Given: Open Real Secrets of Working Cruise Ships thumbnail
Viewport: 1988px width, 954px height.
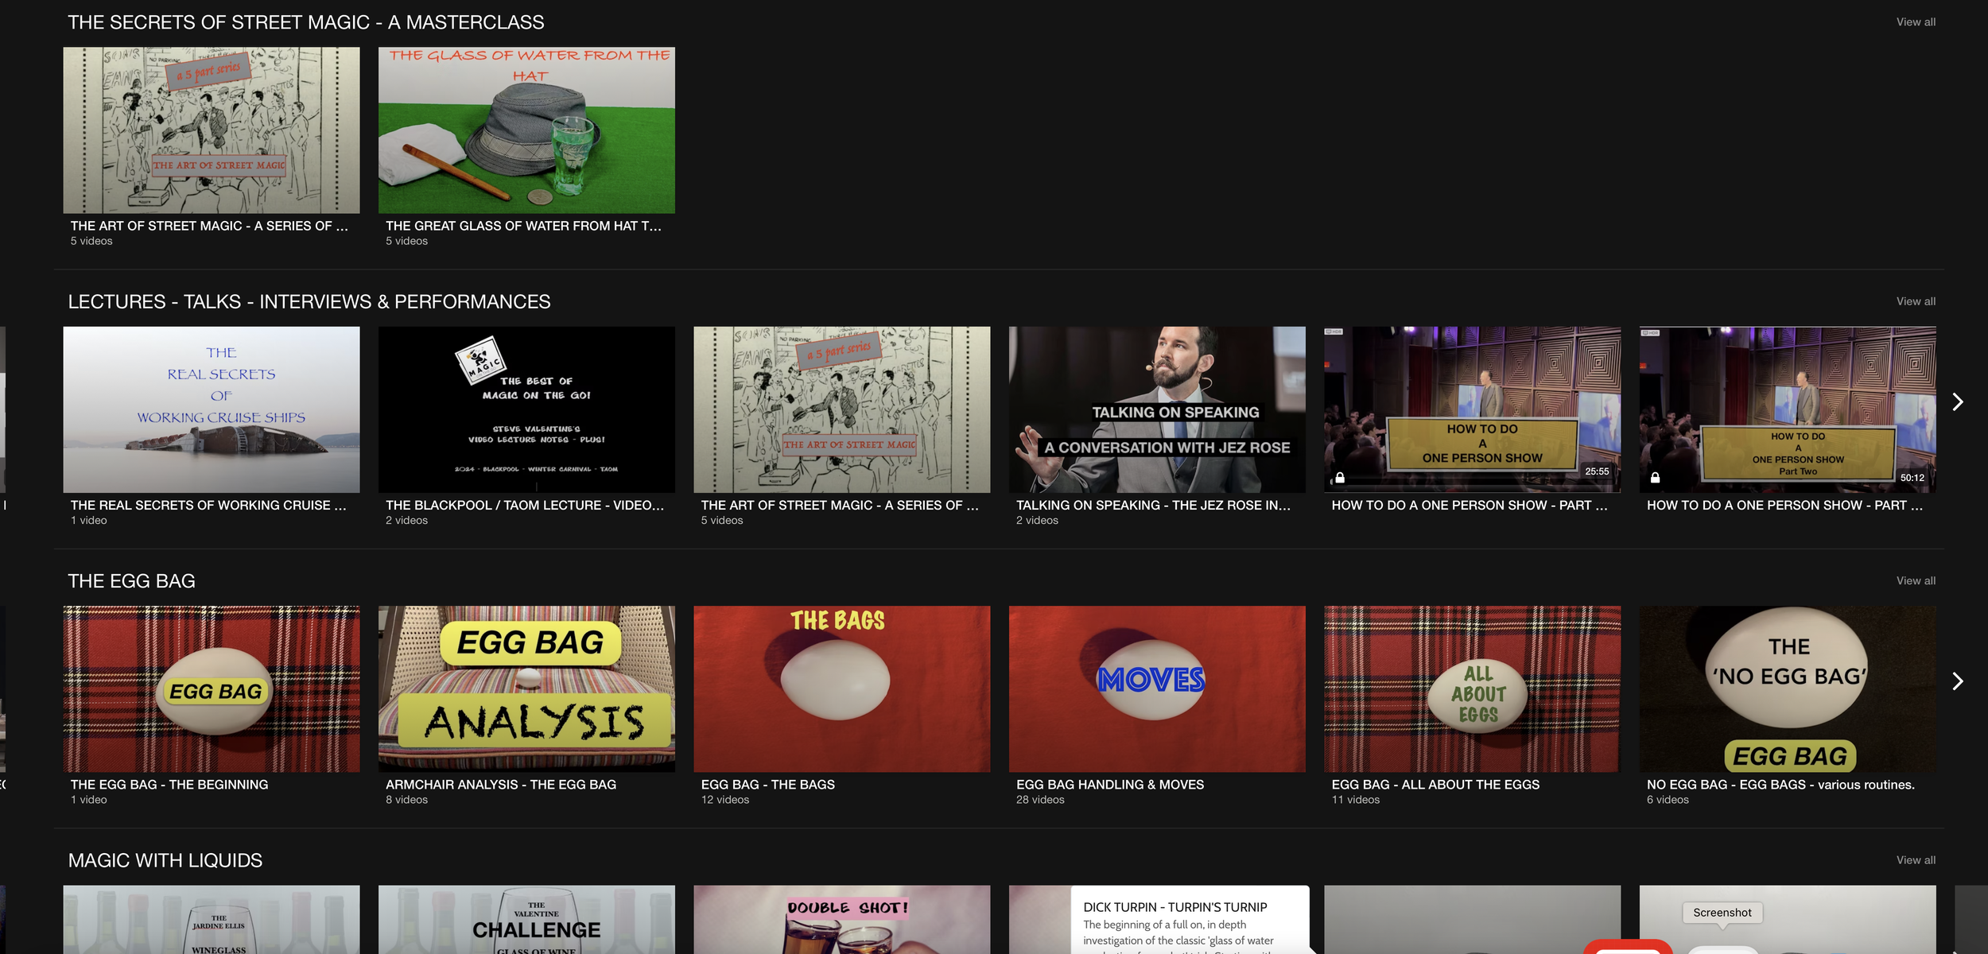Looking at the screenshot, I should (x=212, y=409).
